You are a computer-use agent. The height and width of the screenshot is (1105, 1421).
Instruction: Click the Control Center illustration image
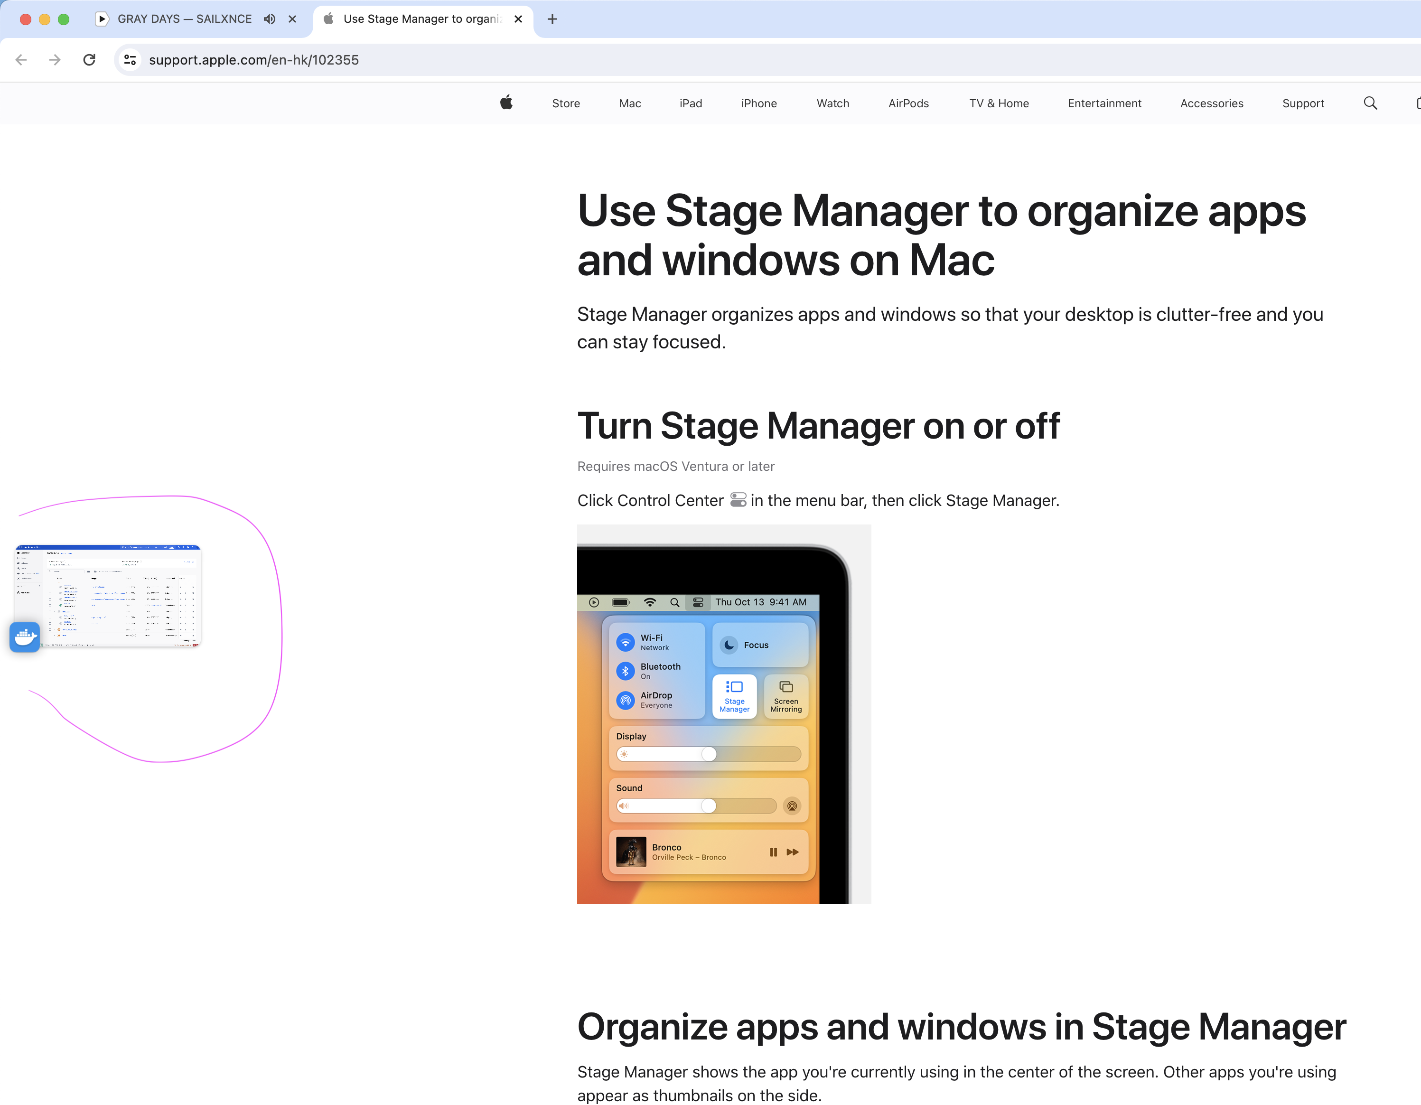(x=723, y=714)
